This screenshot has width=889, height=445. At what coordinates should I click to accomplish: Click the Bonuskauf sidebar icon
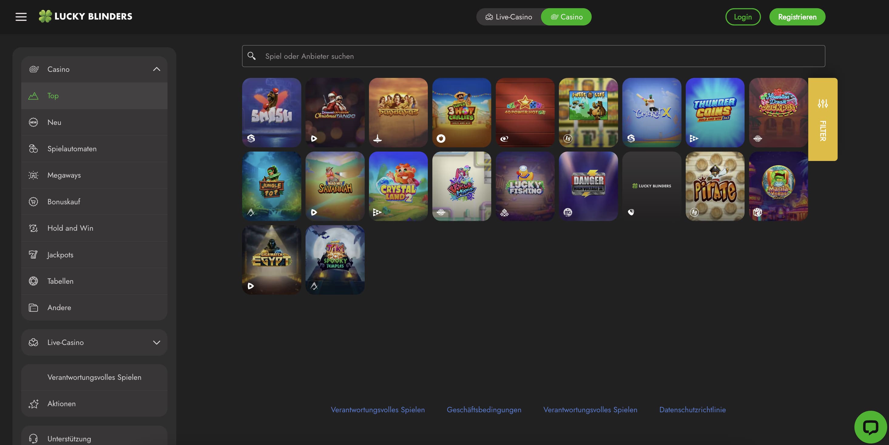tap(33, 201)
